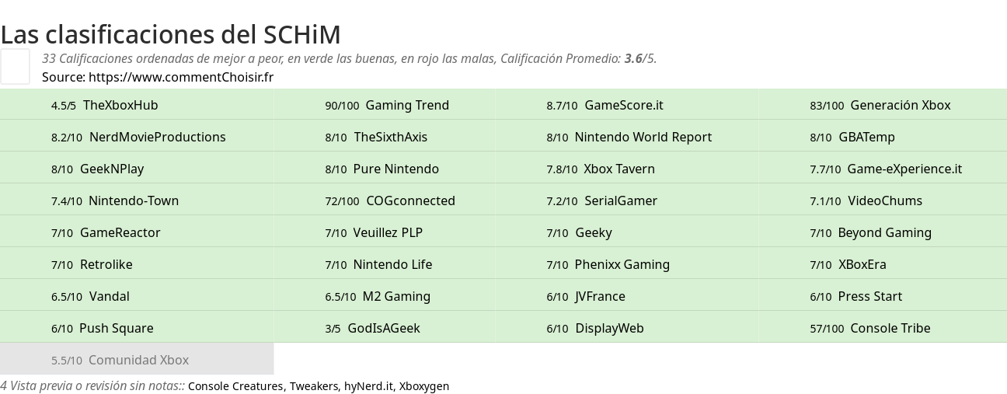Click the COGconnected review entry
Viewport: 1007px width, 394px height.
point(410,200)
